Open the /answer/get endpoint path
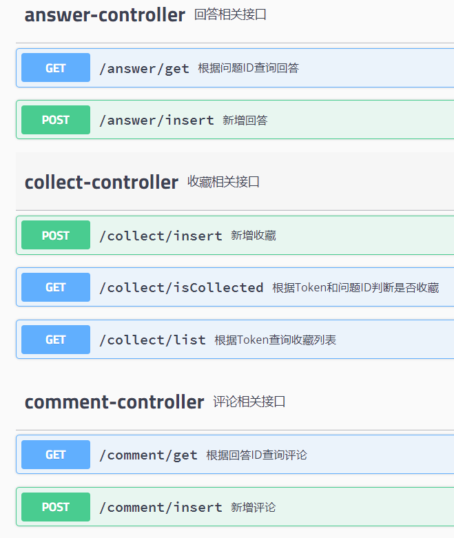The image size is (454, 538). coord(144,68)
